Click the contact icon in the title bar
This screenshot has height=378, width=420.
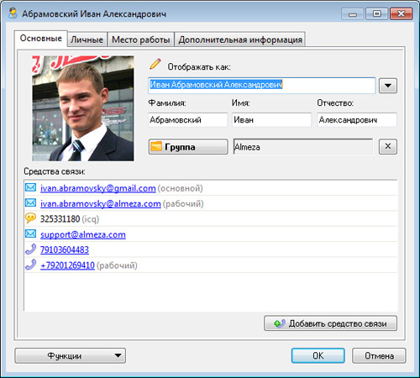click(13, 13)
